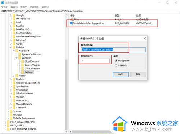Open the Favorites (收藏夹) menu
The height and width of the screenshot is (134, 180).
(34, 7)
